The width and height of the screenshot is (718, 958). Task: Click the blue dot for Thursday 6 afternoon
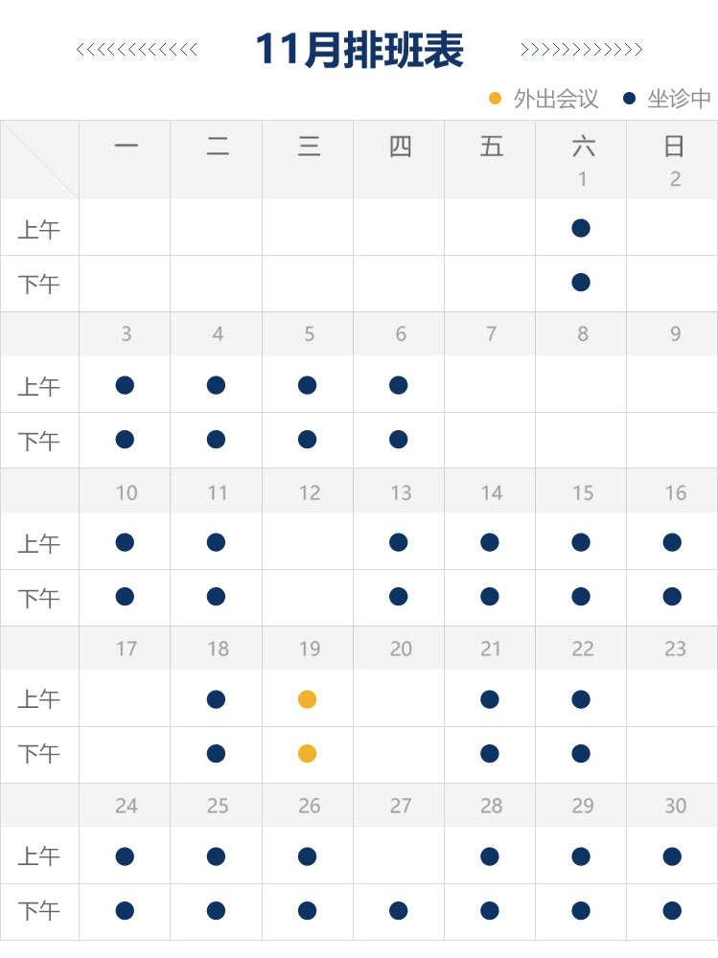pyautogui.click(x=399, y=440)
